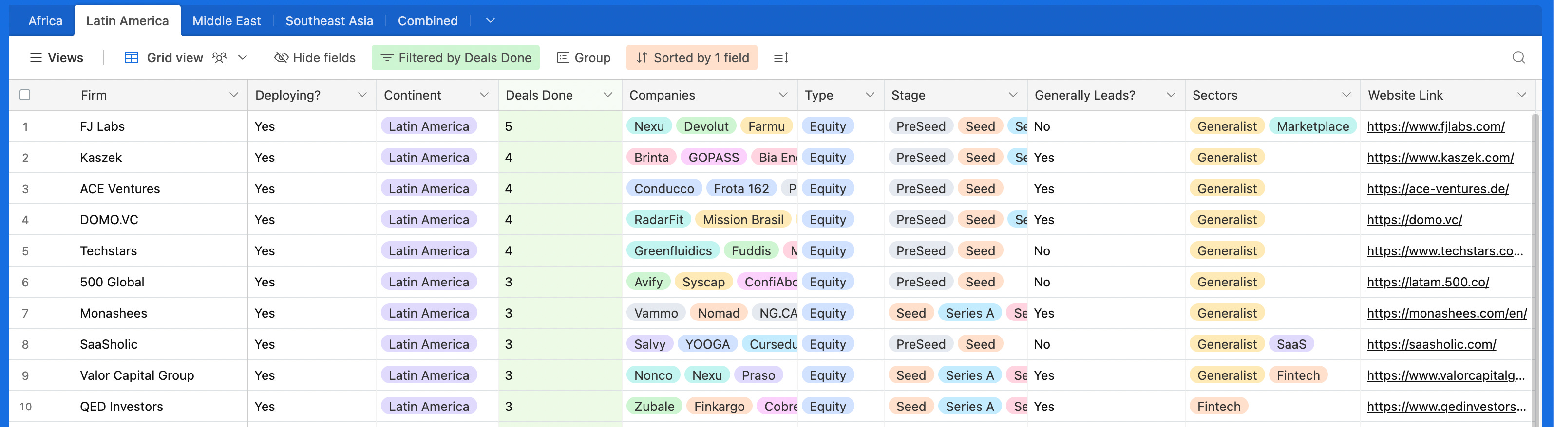Image resolution: width=1554 pixels, height=427 pixels.
Task: Switch to the Africa tab
Action: coord(45,21)
